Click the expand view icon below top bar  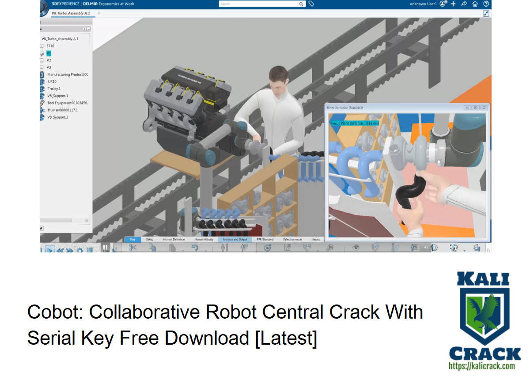(x=486, y=14)
